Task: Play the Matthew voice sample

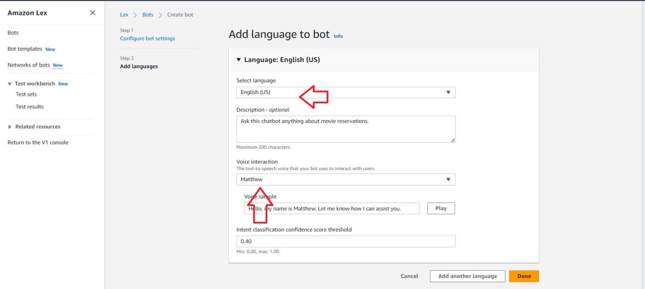Action: (440, 209)
